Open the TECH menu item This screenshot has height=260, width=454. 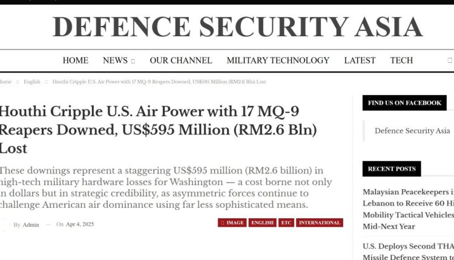(x=401, y=60)
